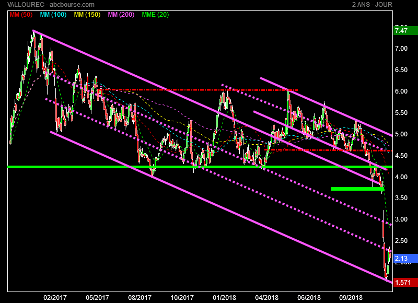Click the VALLOUREC - abcbourse.com chart title
The width and height of the screenshot is (418, 303).
point(51,5)
